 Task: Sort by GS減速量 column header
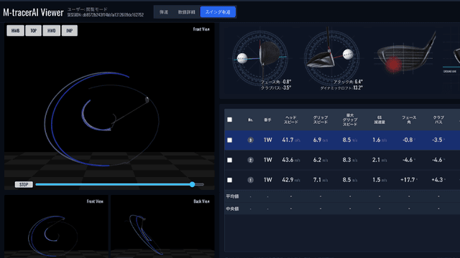[x=379, y=120]
